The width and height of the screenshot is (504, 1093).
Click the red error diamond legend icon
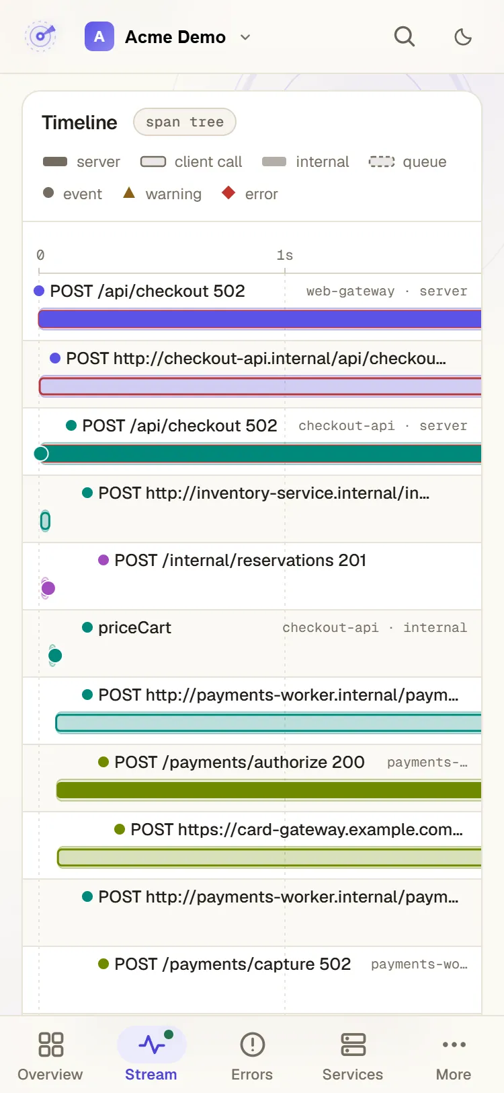228,192
